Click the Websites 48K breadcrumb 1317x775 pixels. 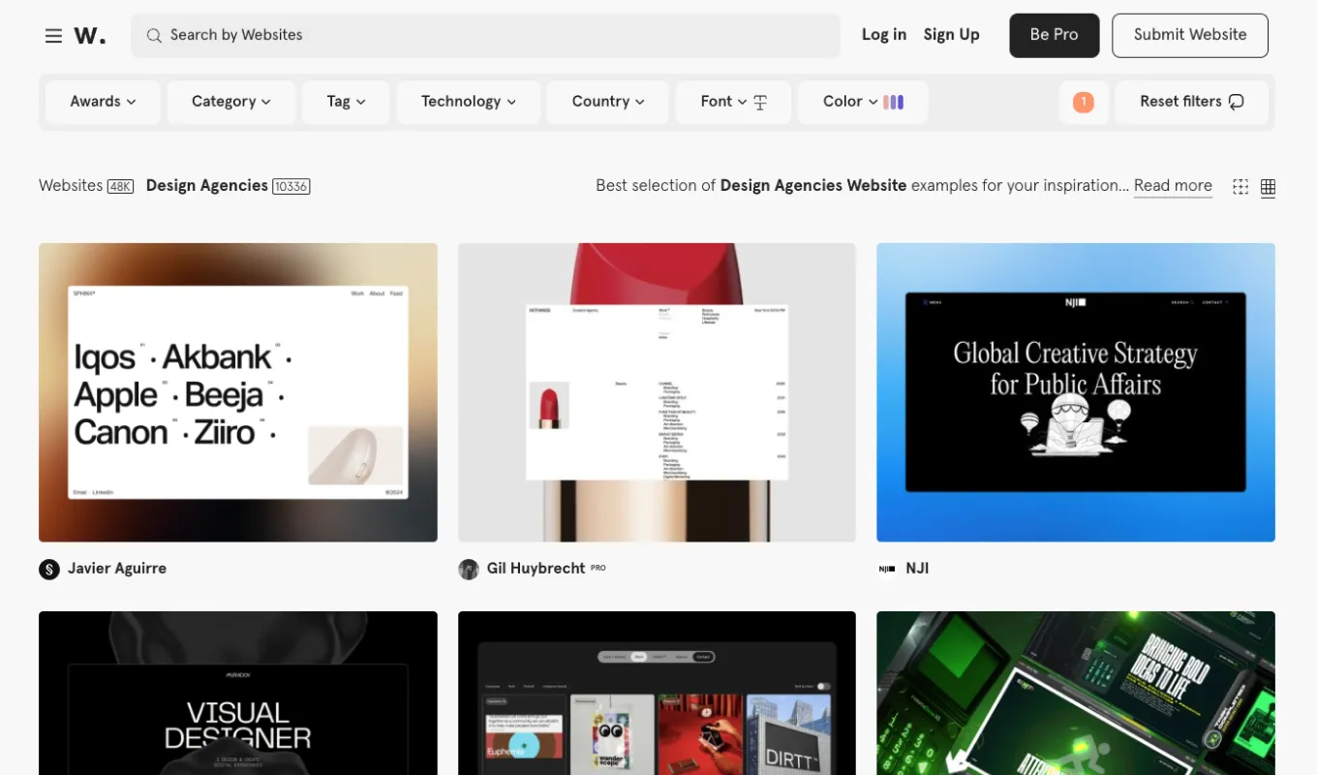(86, 186)
